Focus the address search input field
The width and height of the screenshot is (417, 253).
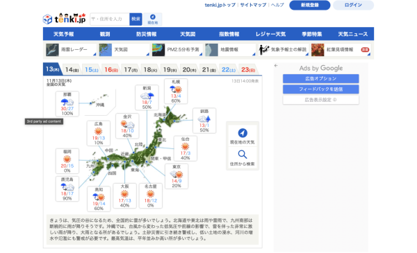pyautogui.click(x=110, y=19)
